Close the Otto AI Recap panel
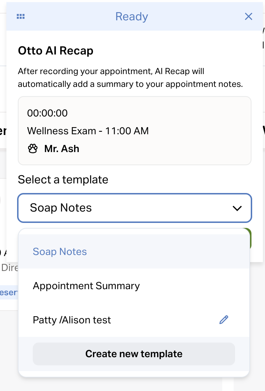 (248, 16)
